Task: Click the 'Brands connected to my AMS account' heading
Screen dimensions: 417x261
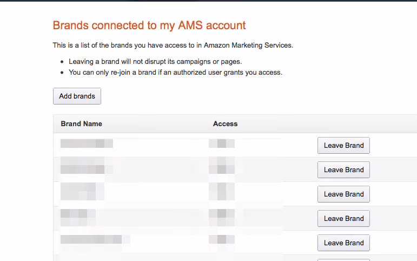Action: tap(149, 25)
